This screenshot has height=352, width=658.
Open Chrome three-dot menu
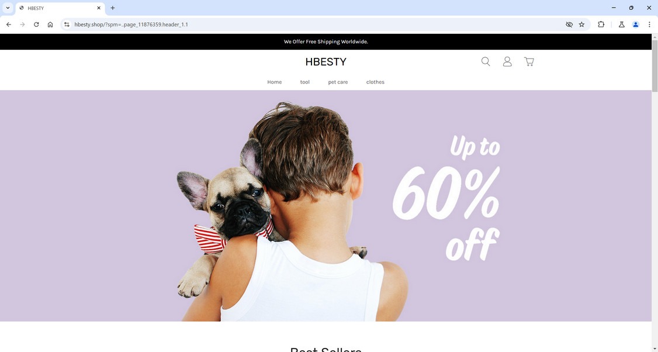click(649, 25)
